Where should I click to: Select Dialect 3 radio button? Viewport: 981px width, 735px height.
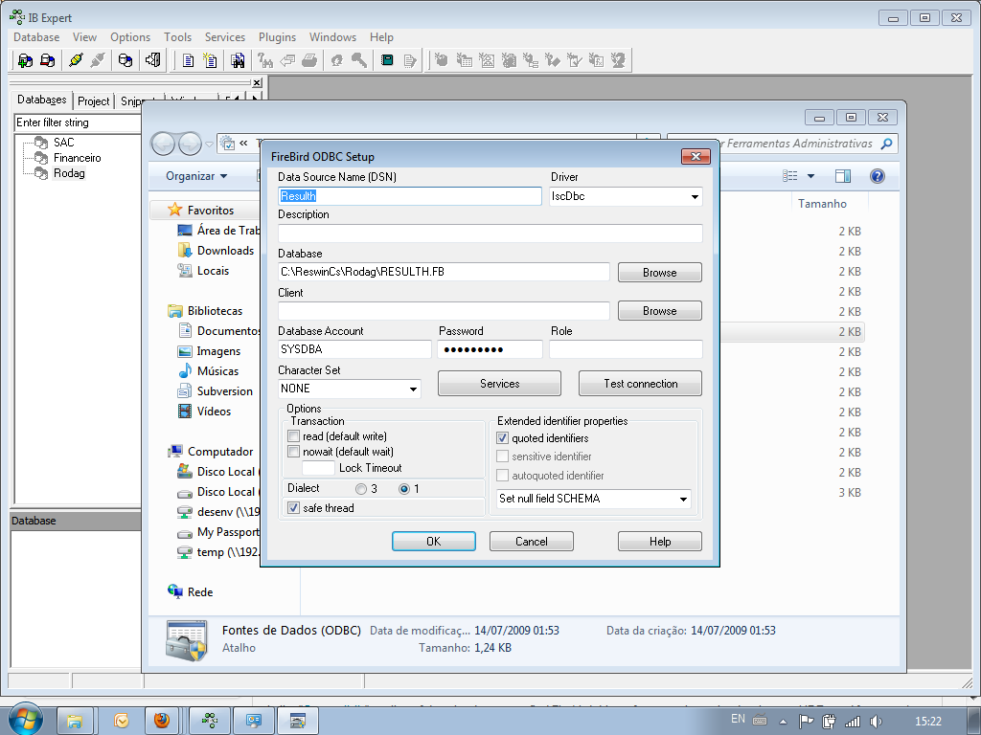(x=361, y=489)
